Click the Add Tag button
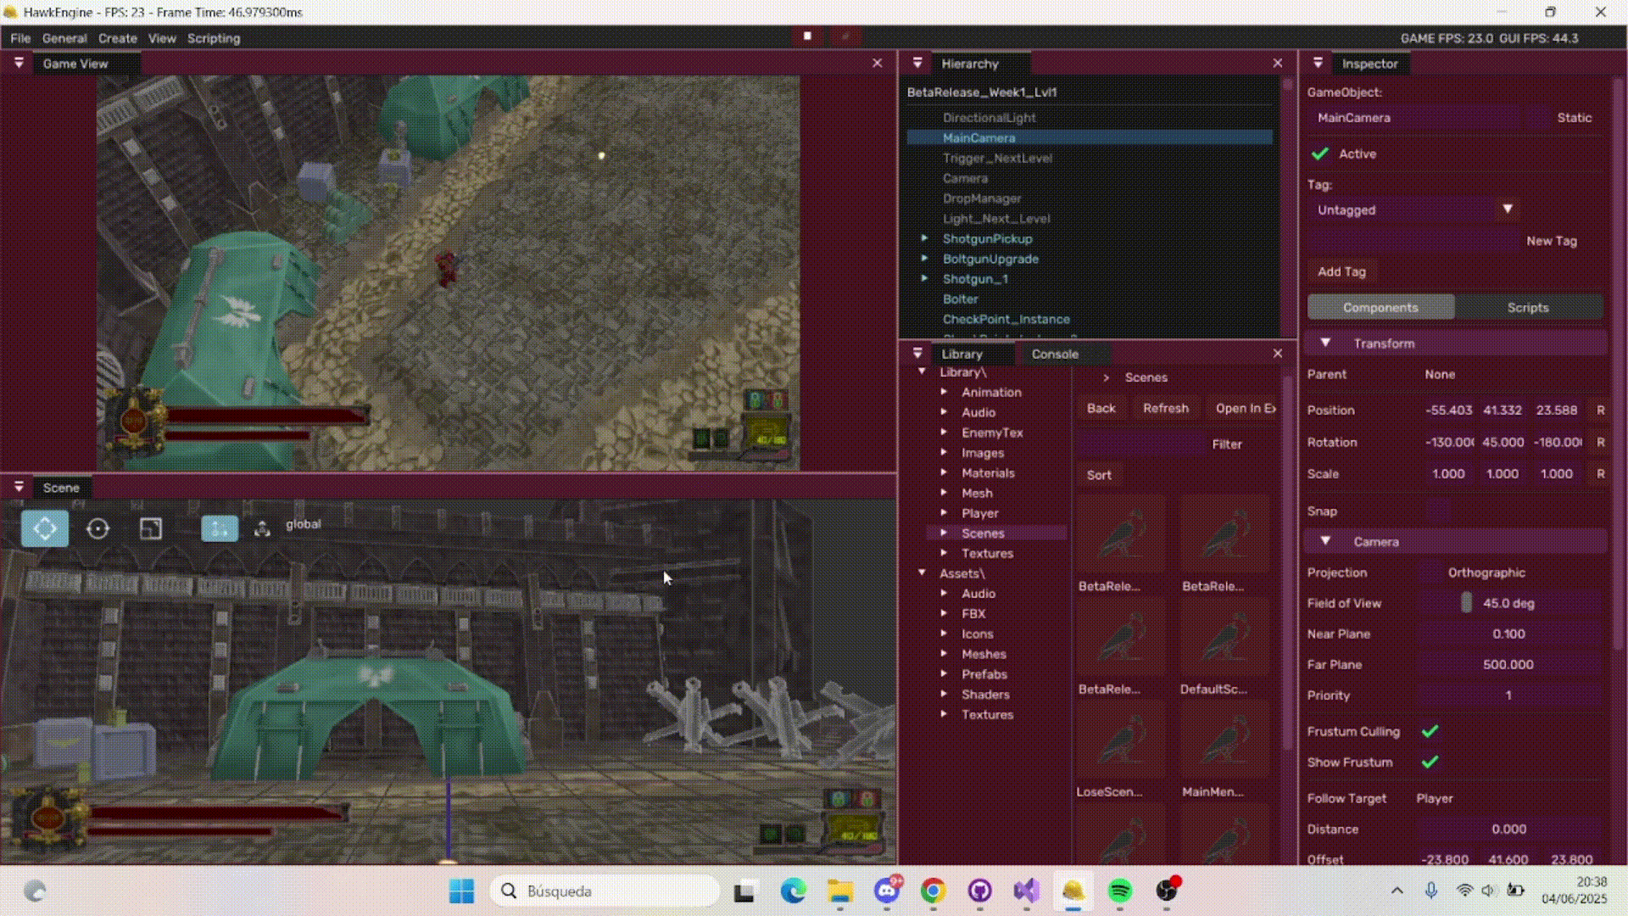The height and width of the screenshot is (916, 1628). click(x=1341, y=271)
